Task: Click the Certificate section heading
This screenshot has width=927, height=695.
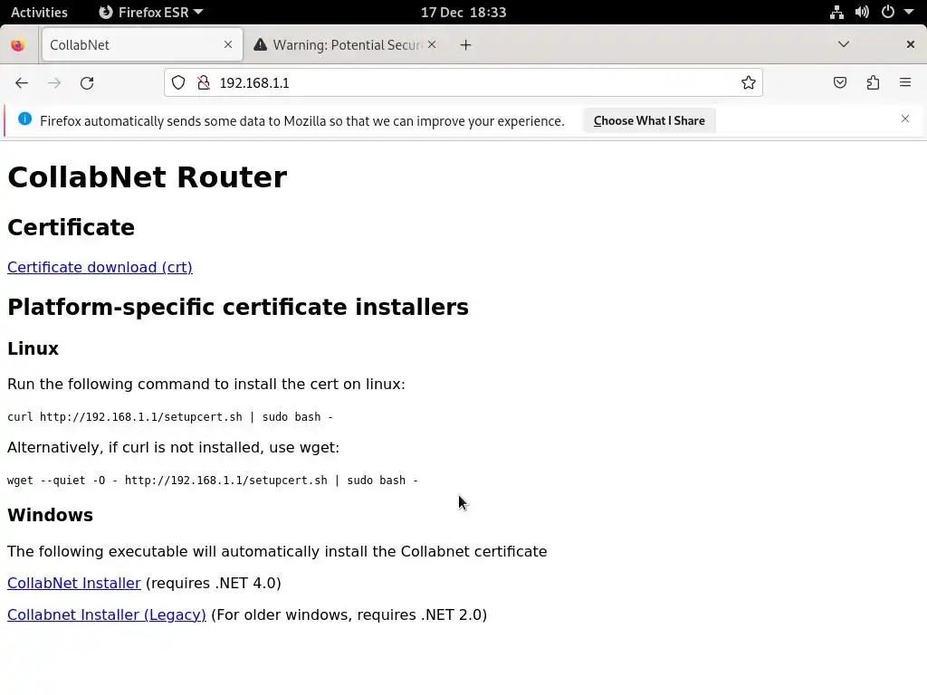Action: [71, 227]
